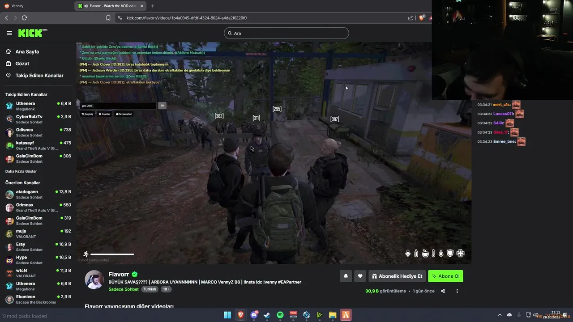Screen dimensions: 573x322
Task: Open Spotify from the taskbar
Action: click(280, 315)
